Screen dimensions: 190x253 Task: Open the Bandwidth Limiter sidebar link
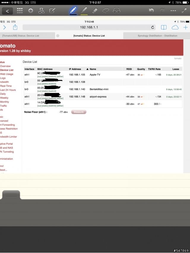click(8, 137)
